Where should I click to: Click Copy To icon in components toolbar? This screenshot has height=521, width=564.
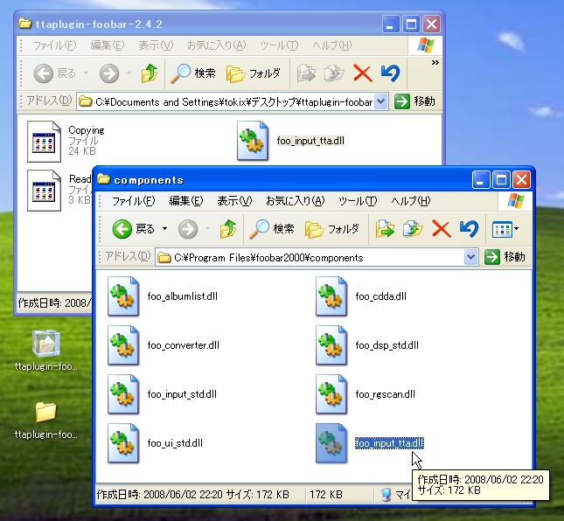coord(413,229)
